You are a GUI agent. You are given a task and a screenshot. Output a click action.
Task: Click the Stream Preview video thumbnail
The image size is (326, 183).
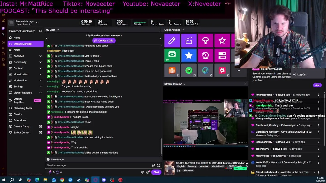pyautogui.click(x=206, y=124)
